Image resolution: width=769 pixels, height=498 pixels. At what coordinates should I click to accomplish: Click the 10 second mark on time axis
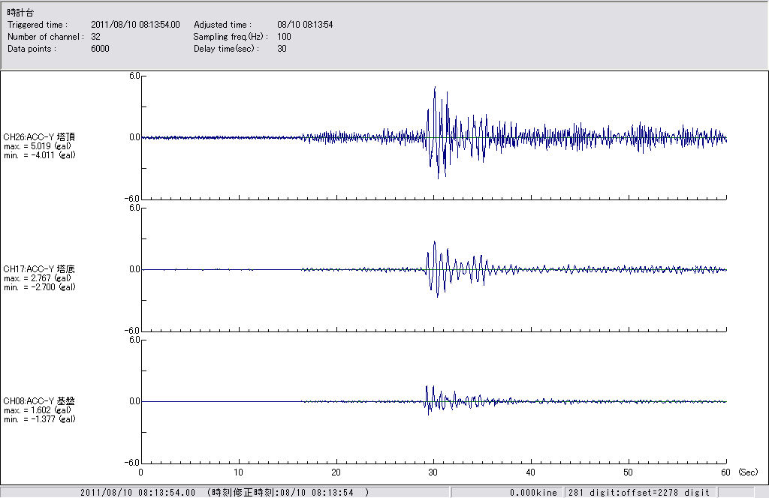pos(239,472)
